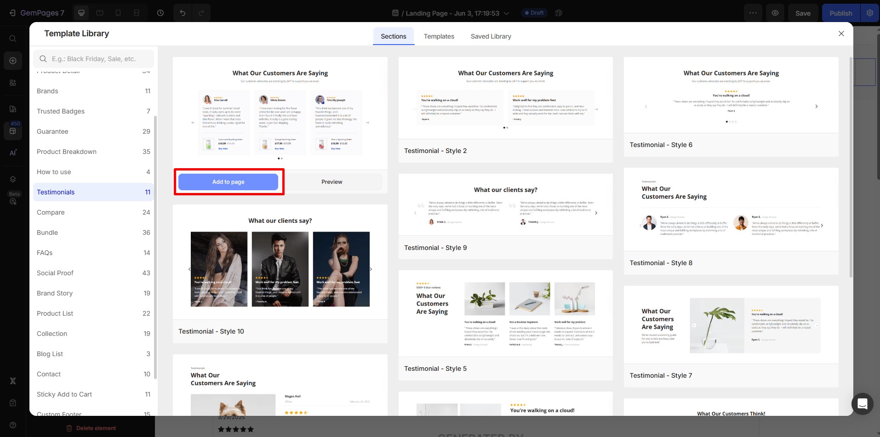The width and height of the screenshot is (880, 437).
Task: Advance Testimonial Style 6 carousel right arrow
Action: 816,107
